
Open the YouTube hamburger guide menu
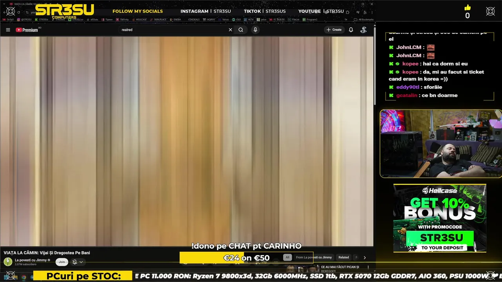[x=8, y=30]
